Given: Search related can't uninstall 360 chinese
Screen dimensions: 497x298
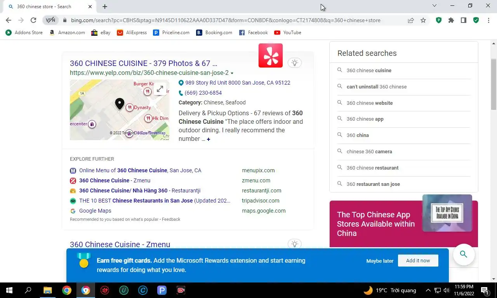Looking at the screenshot, I should point(377,87).
